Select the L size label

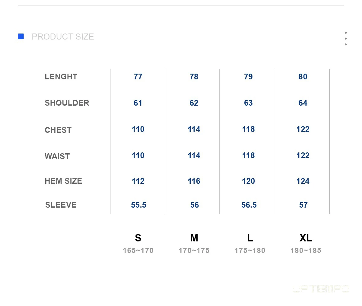(x=250, y=238)
